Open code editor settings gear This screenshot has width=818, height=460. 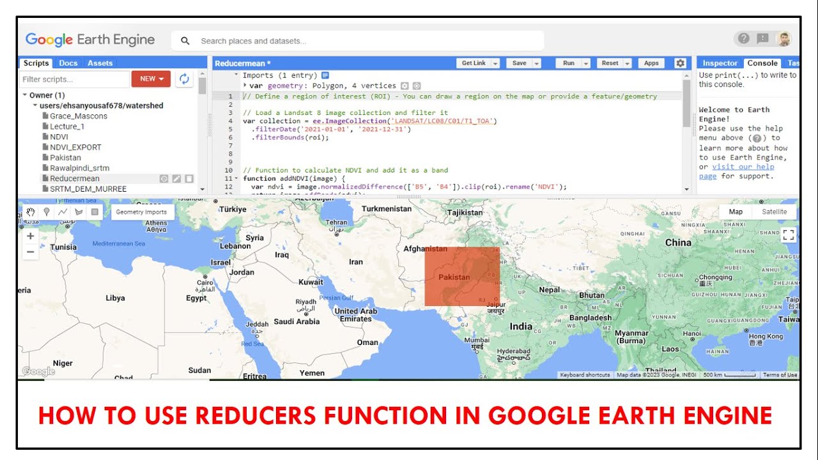(x=680, y=63)
